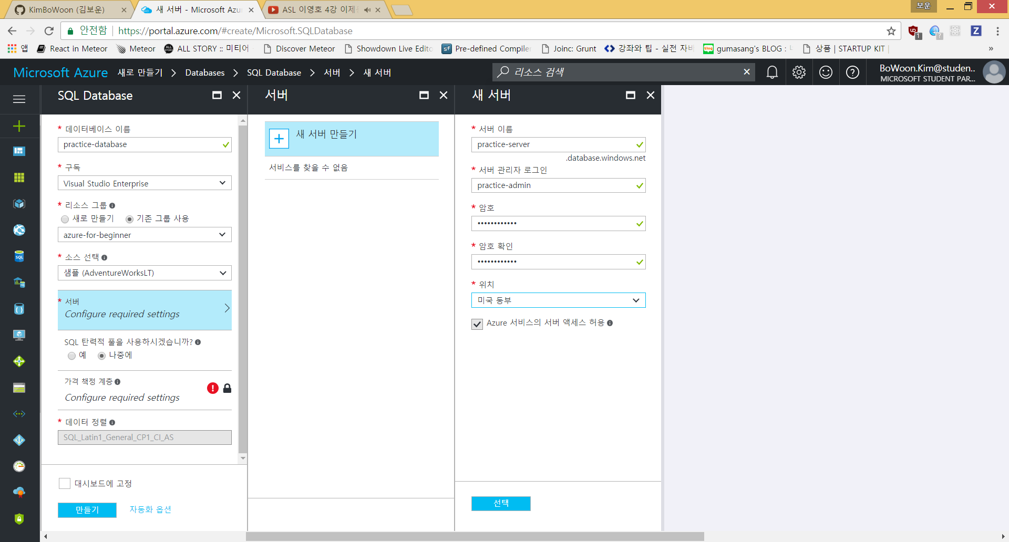
Task: Click '새로 만들기' breadcrumb
Action: pyautogui.click(x=140, y=72)
